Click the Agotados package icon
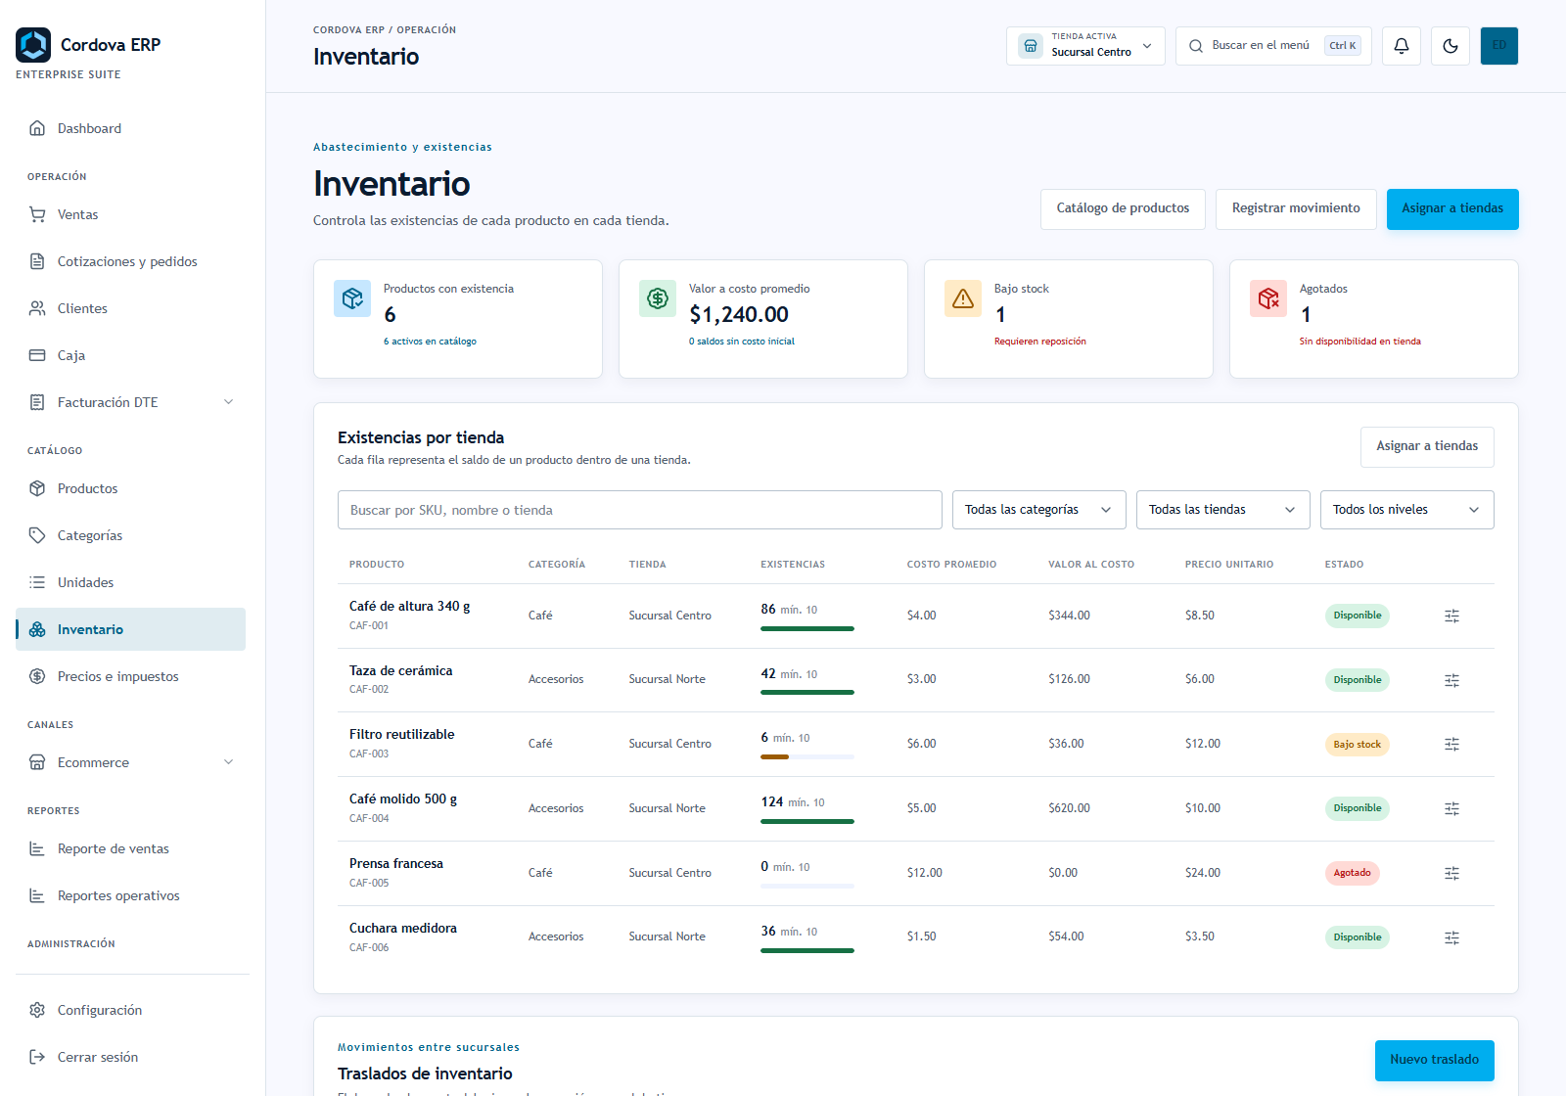 pos(1268,298)
